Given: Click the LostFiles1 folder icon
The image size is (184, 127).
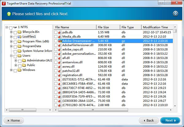Looking at the screenshot, I should pos(19,37).
